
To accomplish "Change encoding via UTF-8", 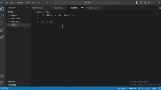I will click(x=141, y=88).
